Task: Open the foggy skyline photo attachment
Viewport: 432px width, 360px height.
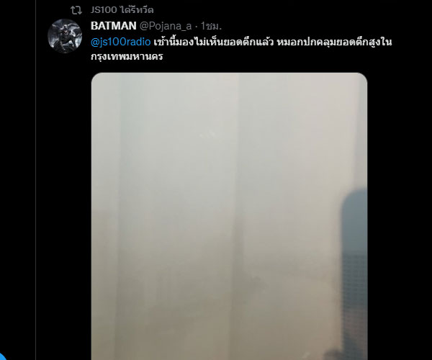Action: tap(229, 216)
